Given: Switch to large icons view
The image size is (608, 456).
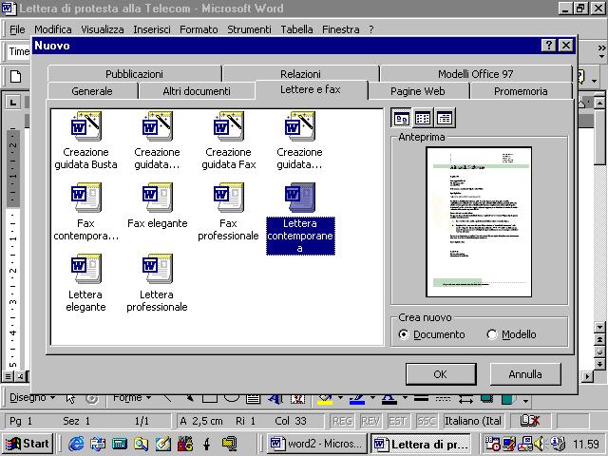Looking at the screenshot, I should (x=401, y=118).
